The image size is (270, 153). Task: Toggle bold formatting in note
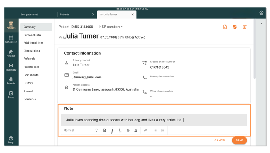pos(105,130)
